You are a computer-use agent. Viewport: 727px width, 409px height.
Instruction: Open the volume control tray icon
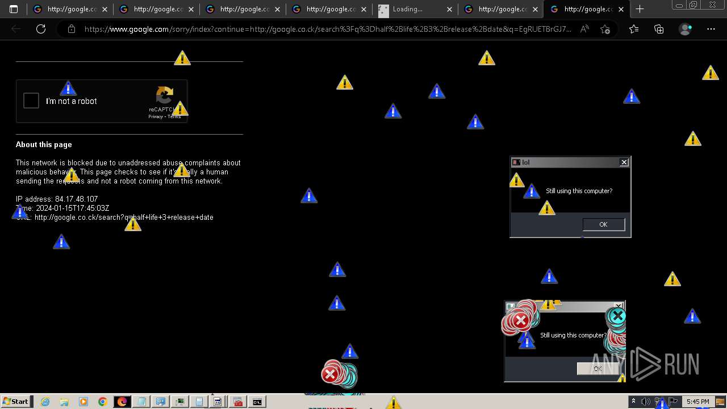tap(645, 402)
